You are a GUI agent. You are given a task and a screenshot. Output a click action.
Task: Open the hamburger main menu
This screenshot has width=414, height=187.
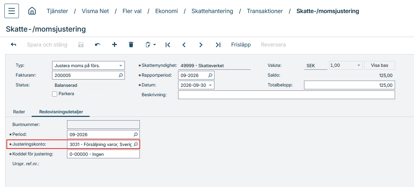pos(12,11)
